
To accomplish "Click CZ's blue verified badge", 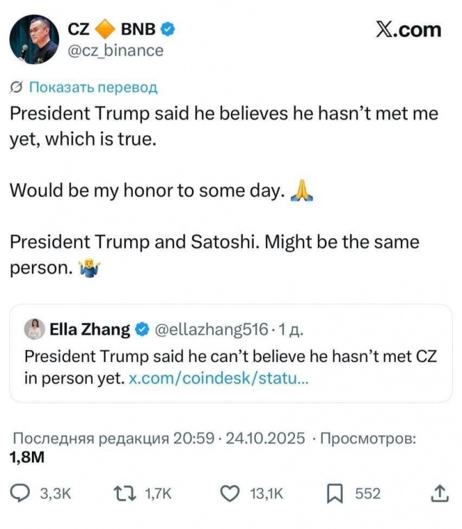I will (168, 29).
